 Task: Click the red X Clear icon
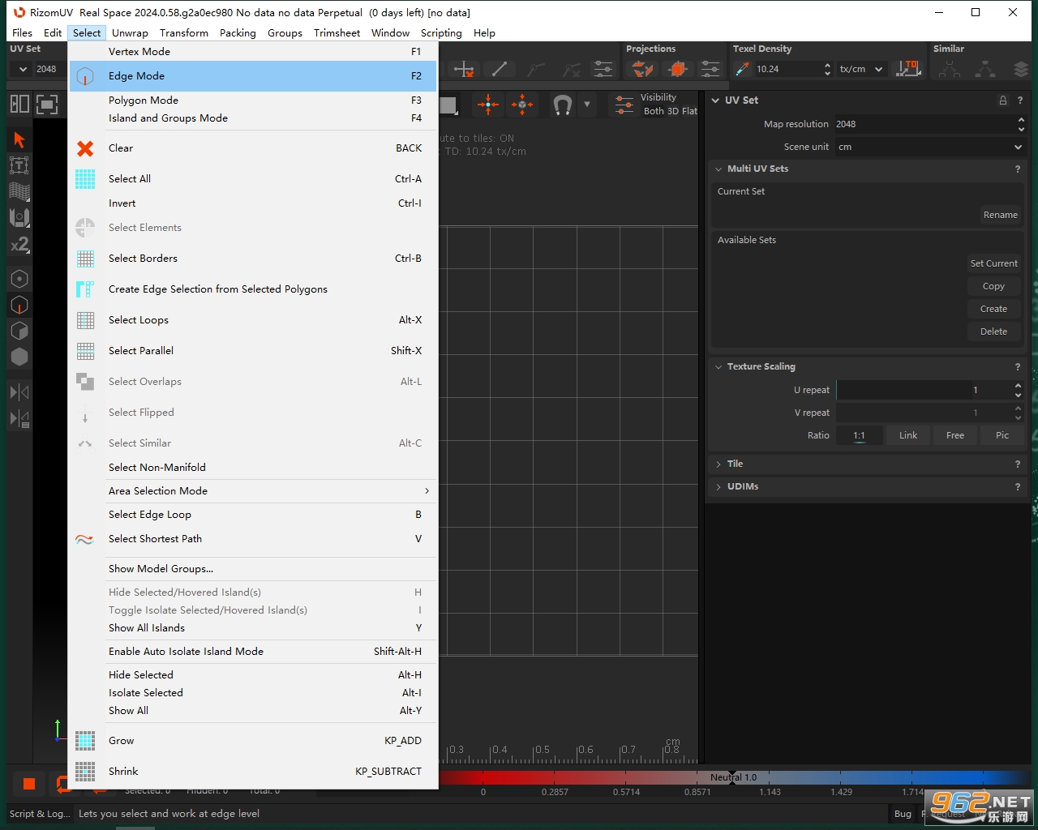coord(85,148)
